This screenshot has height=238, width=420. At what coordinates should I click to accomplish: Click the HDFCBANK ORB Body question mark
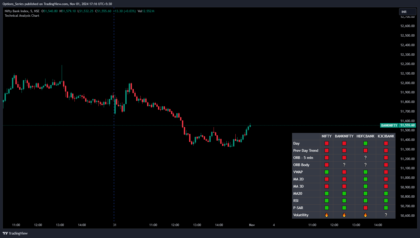point(365,165)
